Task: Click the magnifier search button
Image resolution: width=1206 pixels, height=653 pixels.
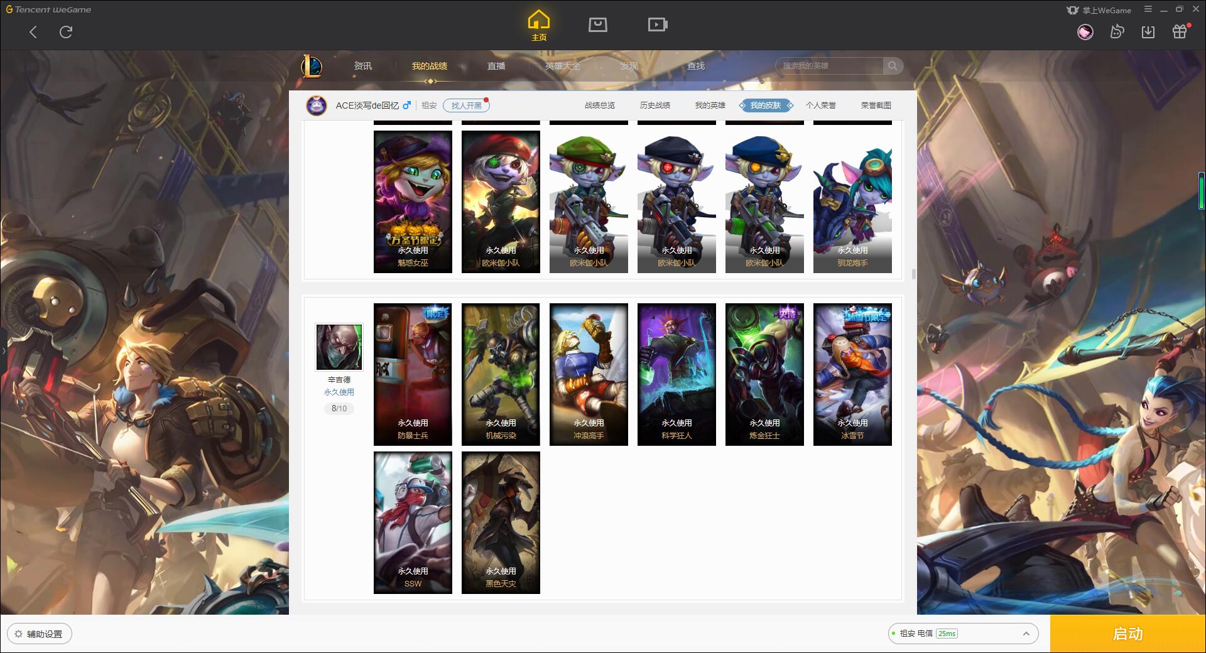Action: pos(893,66)
